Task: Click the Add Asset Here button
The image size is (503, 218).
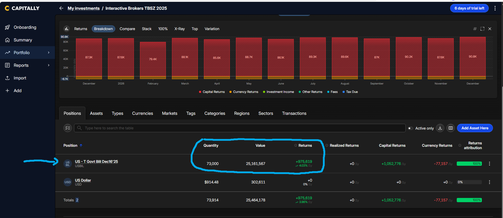Action: [x=474, y=128]
